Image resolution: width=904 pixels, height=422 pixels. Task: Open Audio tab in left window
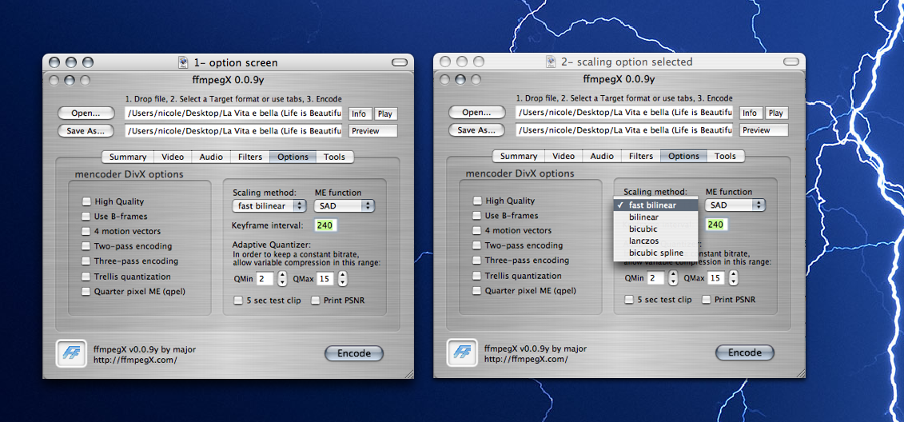pyautogui.click(x=211, y=157)
